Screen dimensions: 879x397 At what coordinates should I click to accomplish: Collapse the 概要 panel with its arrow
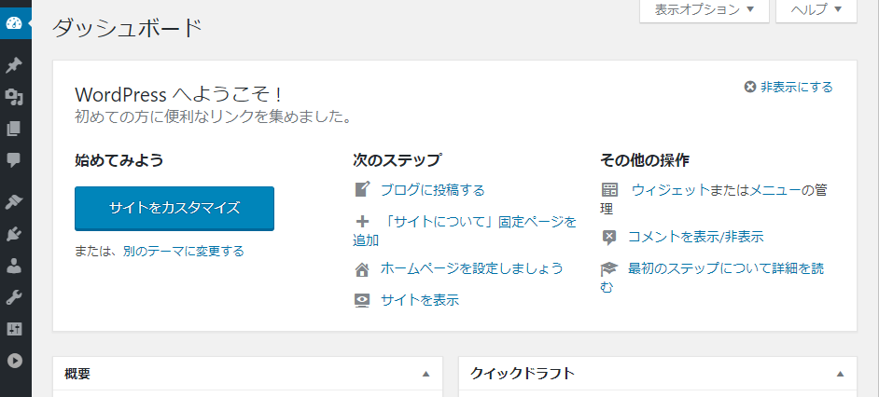click(426, 374)
